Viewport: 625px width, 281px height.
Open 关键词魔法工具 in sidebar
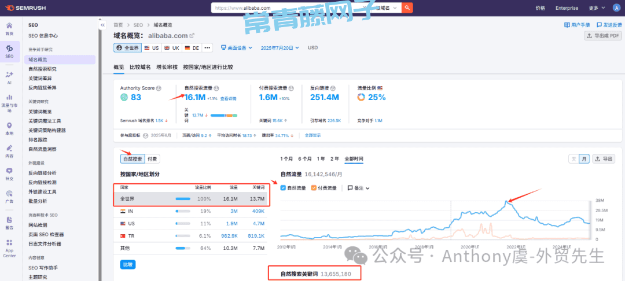[45, 121]
